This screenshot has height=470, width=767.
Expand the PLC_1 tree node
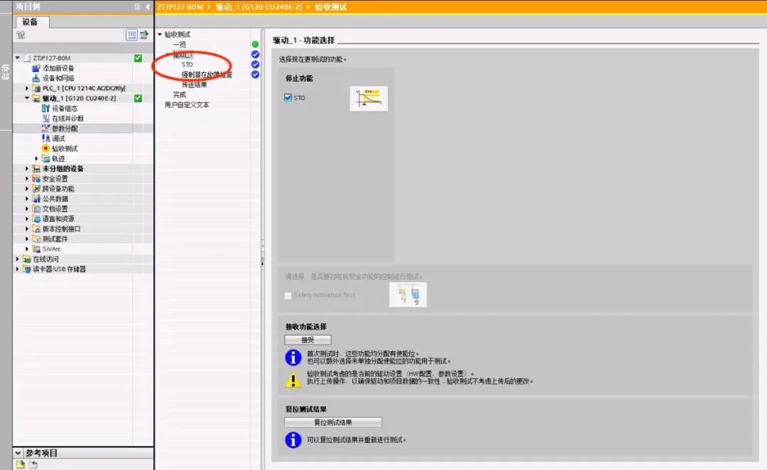pyautogui.click(x=27, y=88)
